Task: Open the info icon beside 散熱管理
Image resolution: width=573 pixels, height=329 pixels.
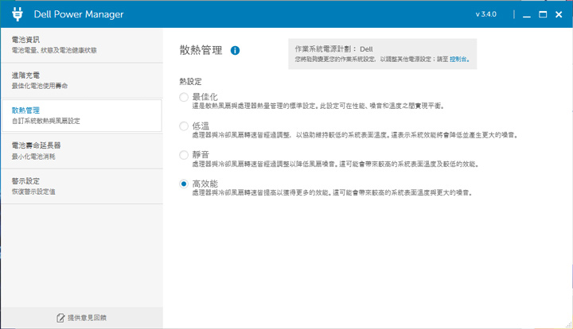Action: [x=235, y=50]
